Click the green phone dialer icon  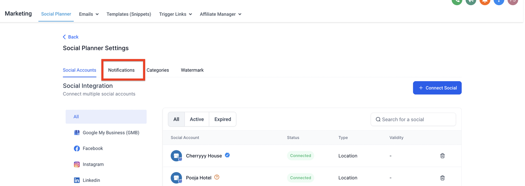(457, 1)
